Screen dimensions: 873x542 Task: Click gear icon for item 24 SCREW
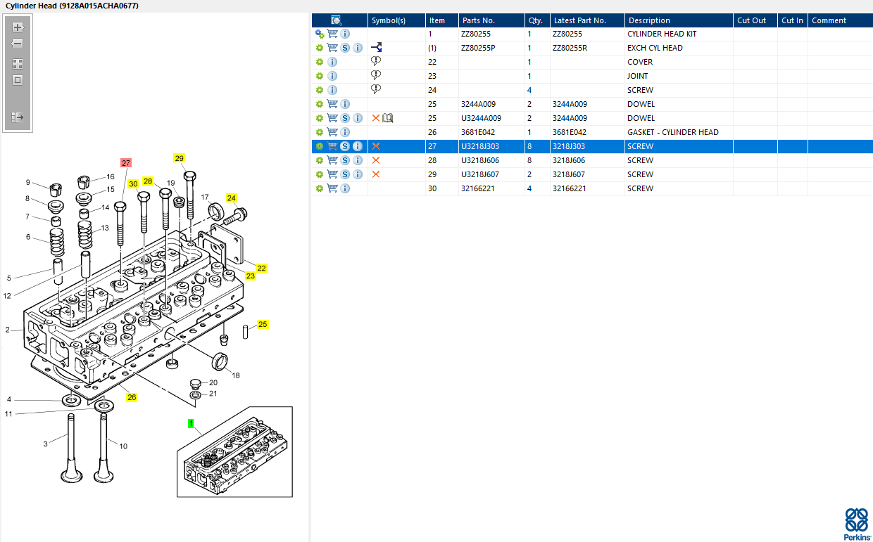(x=320, y=90)
